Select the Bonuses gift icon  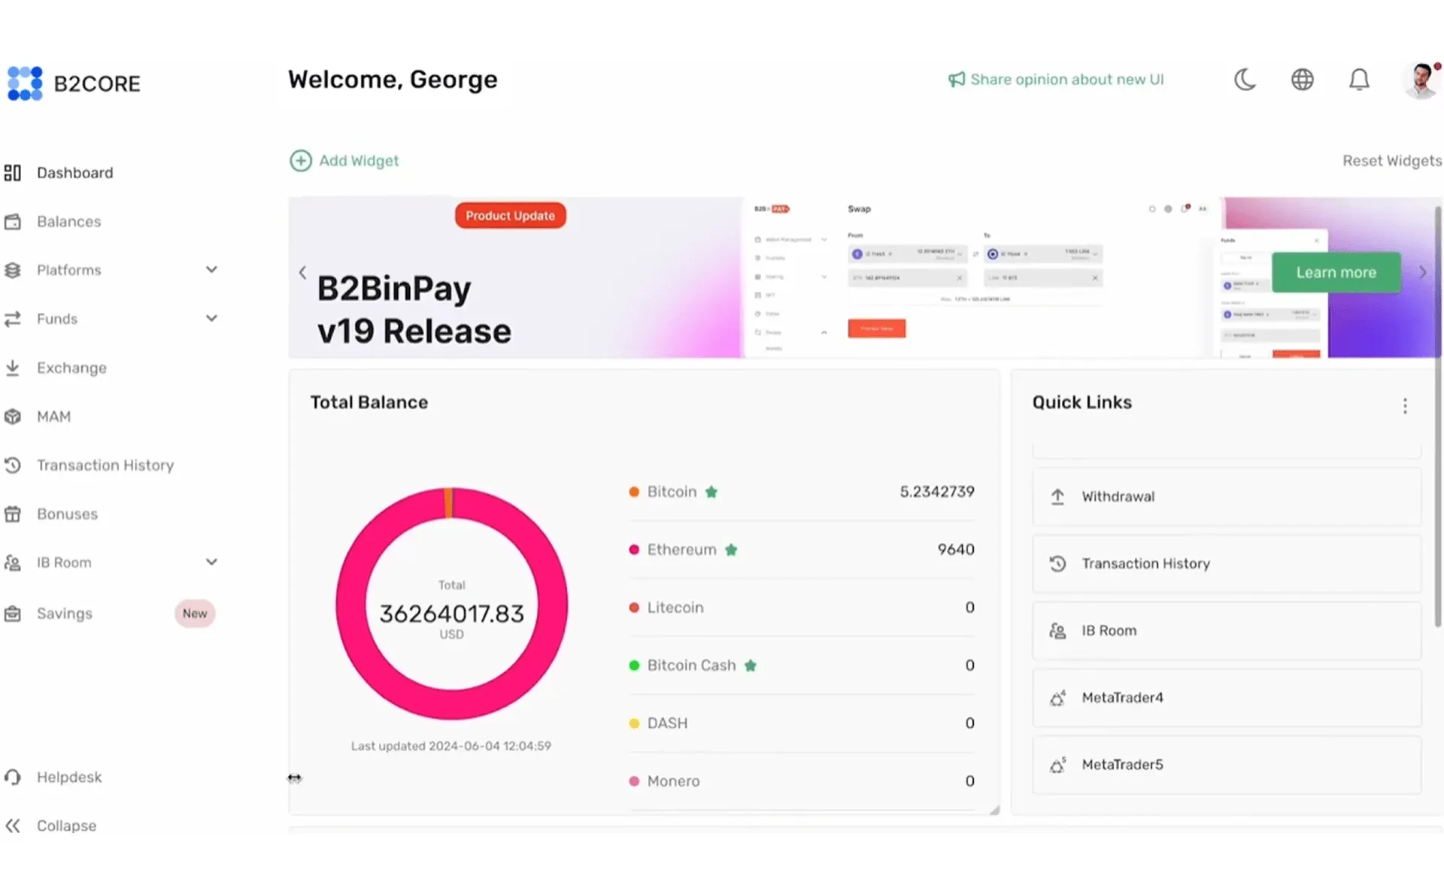click(13, 514)
